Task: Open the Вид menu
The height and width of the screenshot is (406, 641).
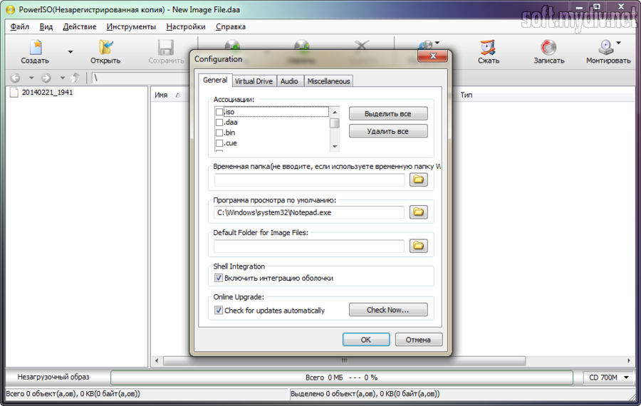Action: [x=46, y=26]
